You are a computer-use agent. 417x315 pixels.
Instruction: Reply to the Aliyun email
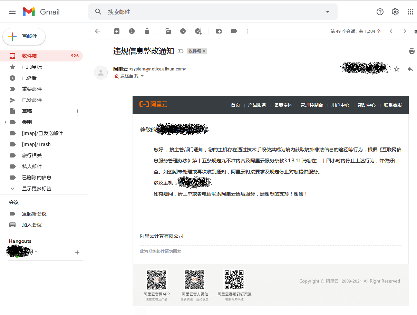coord(410,69)
